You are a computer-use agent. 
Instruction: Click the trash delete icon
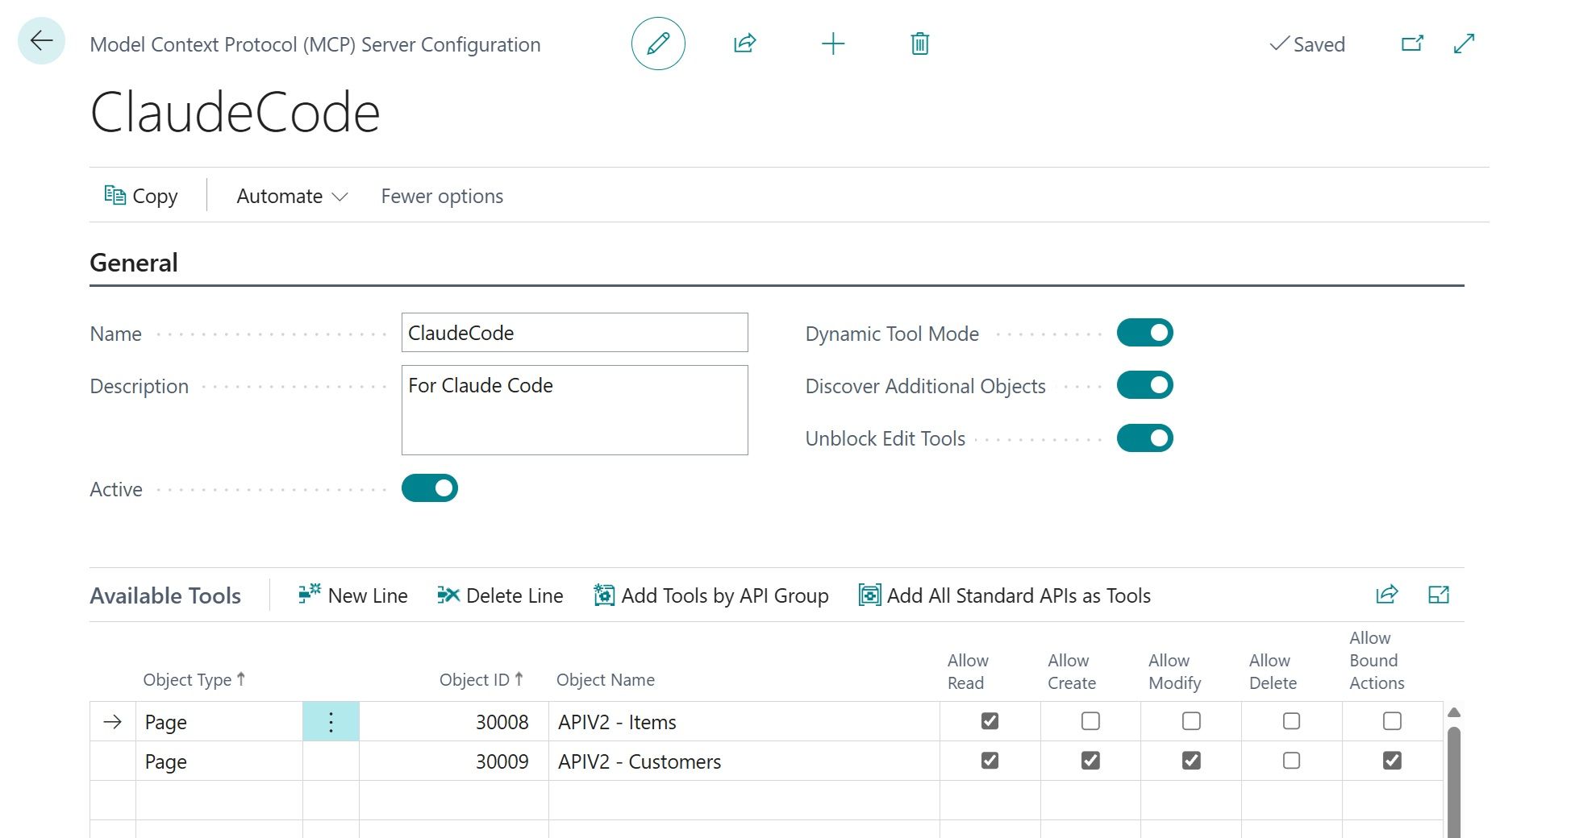point(919,44)
